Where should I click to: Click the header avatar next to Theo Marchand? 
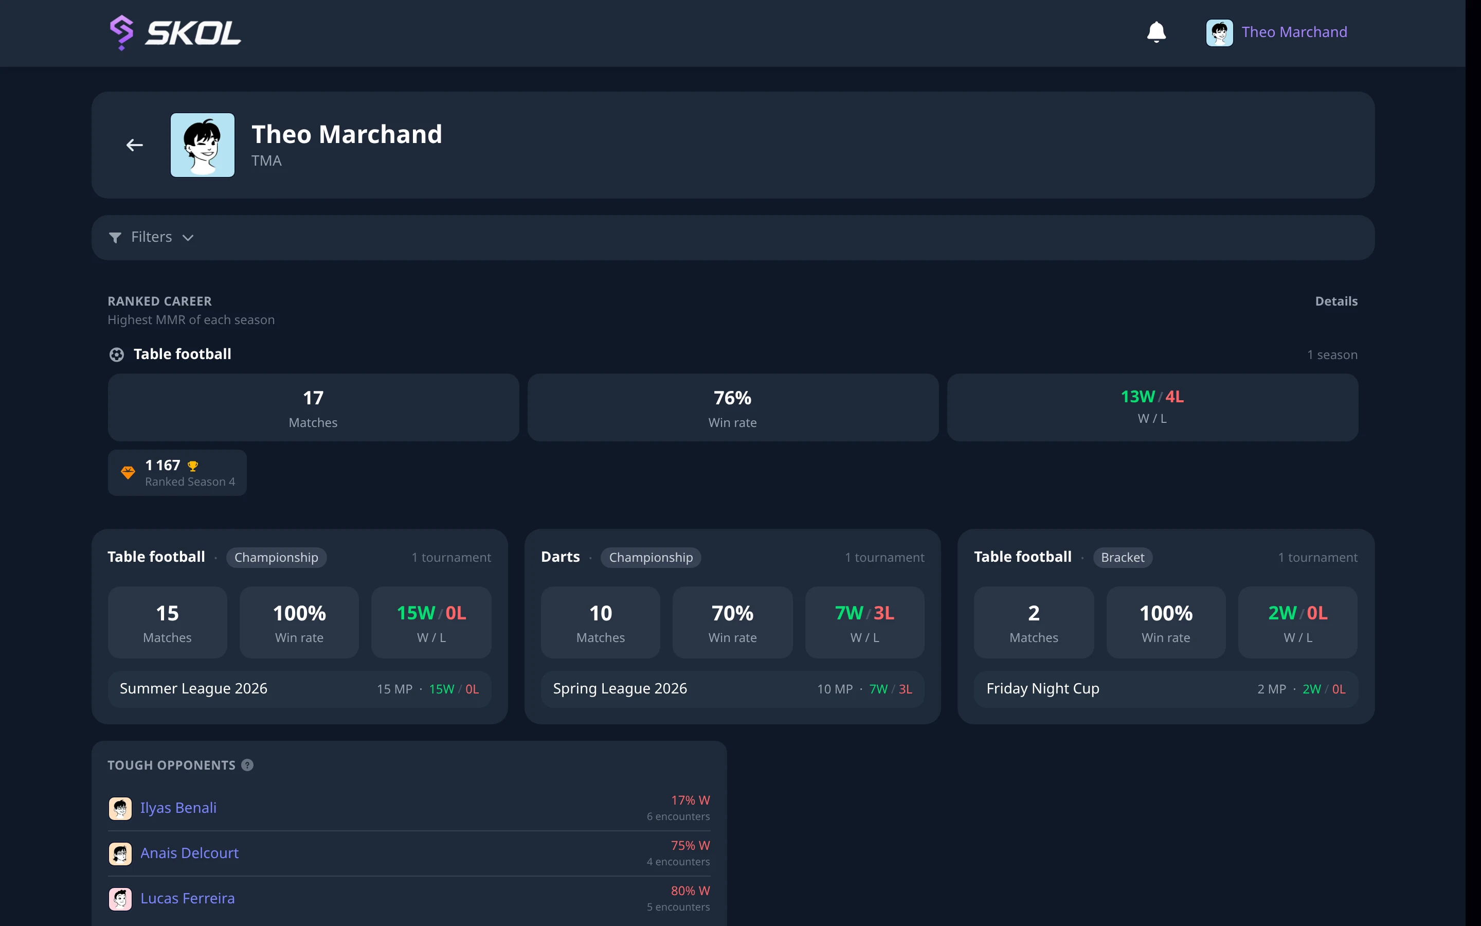(1219, 32)
